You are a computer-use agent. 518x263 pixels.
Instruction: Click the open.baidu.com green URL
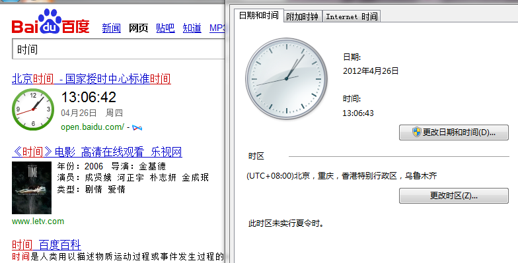(92, 127)
